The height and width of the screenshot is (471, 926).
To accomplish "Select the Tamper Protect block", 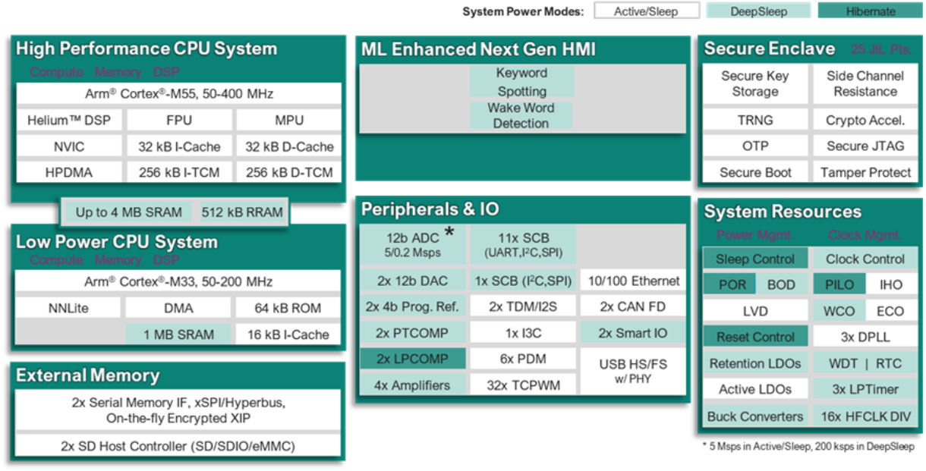I will point(865,172).
